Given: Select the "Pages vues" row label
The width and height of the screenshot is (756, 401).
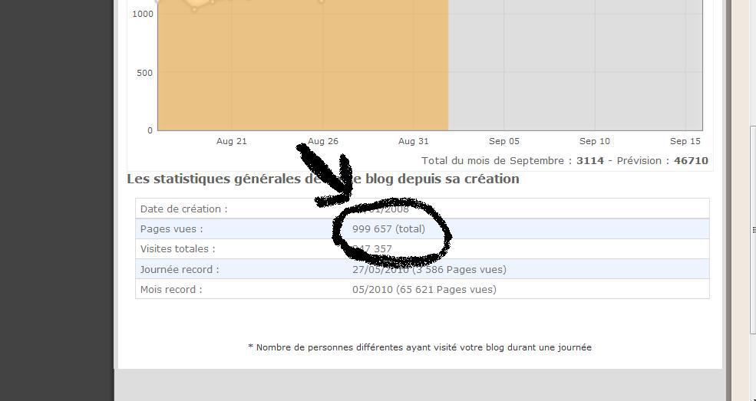Looking at the screenshot, I should point(171,228).
